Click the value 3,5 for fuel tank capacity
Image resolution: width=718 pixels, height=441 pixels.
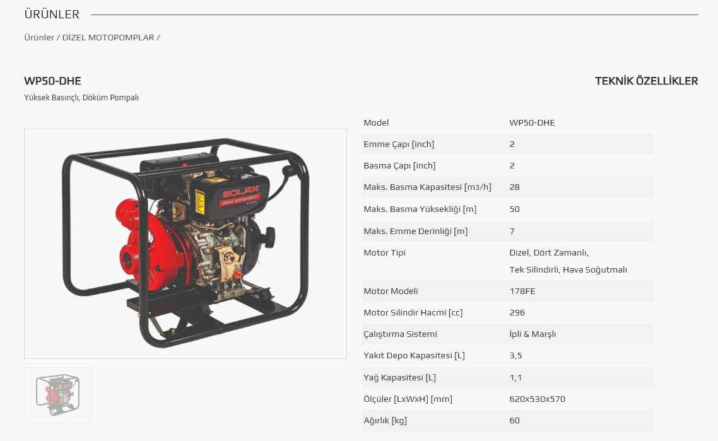tap(515, 356)
